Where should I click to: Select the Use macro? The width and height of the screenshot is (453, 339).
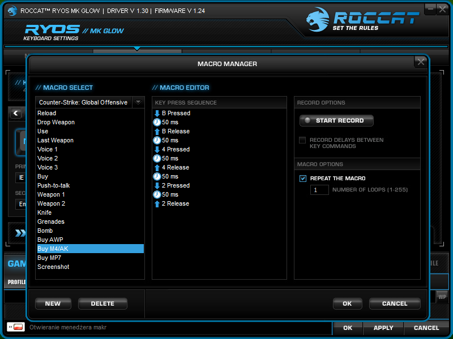(x=90, y=132)
